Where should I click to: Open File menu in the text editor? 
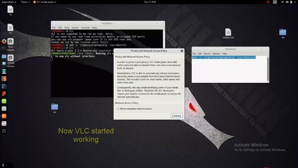point(194,54)
